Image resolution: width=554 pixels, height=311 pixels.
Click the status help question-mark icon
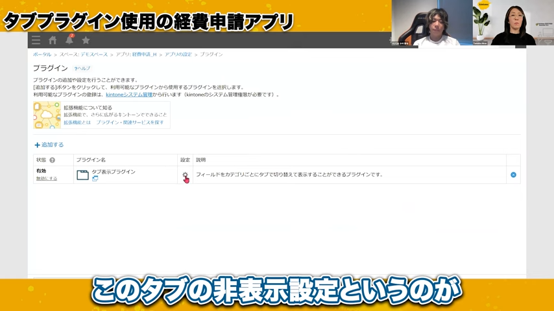point(53,160)
